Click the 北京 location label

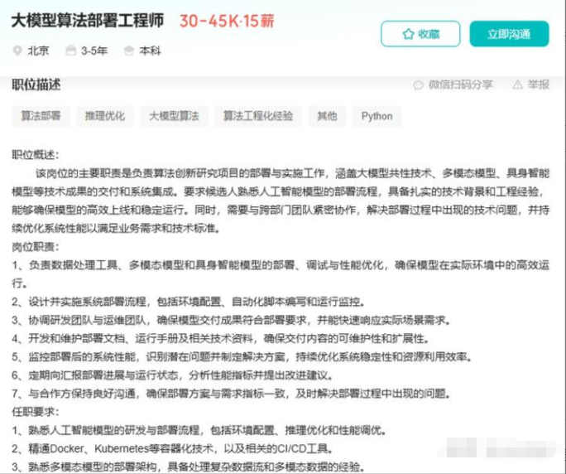coord(38,51)
